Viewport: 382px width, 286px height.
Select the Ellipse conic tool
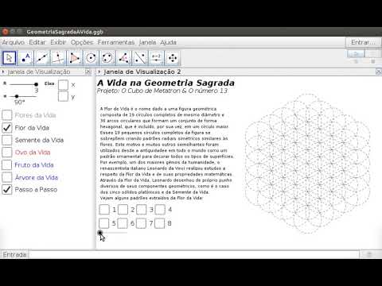107,58
